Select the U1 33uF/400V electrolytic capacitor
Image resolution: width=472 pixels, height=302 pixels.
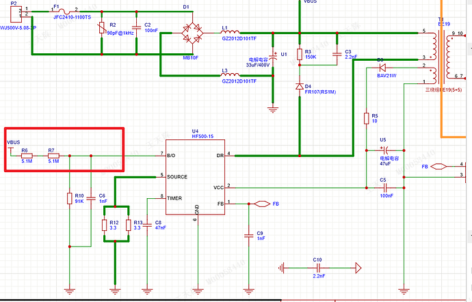click(273, 59)
